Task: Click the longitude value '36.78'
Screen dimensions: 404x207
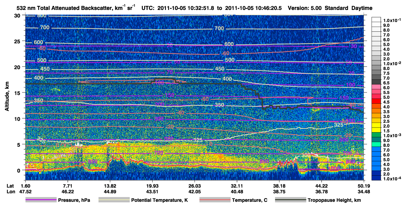Action: click(321, 192)
